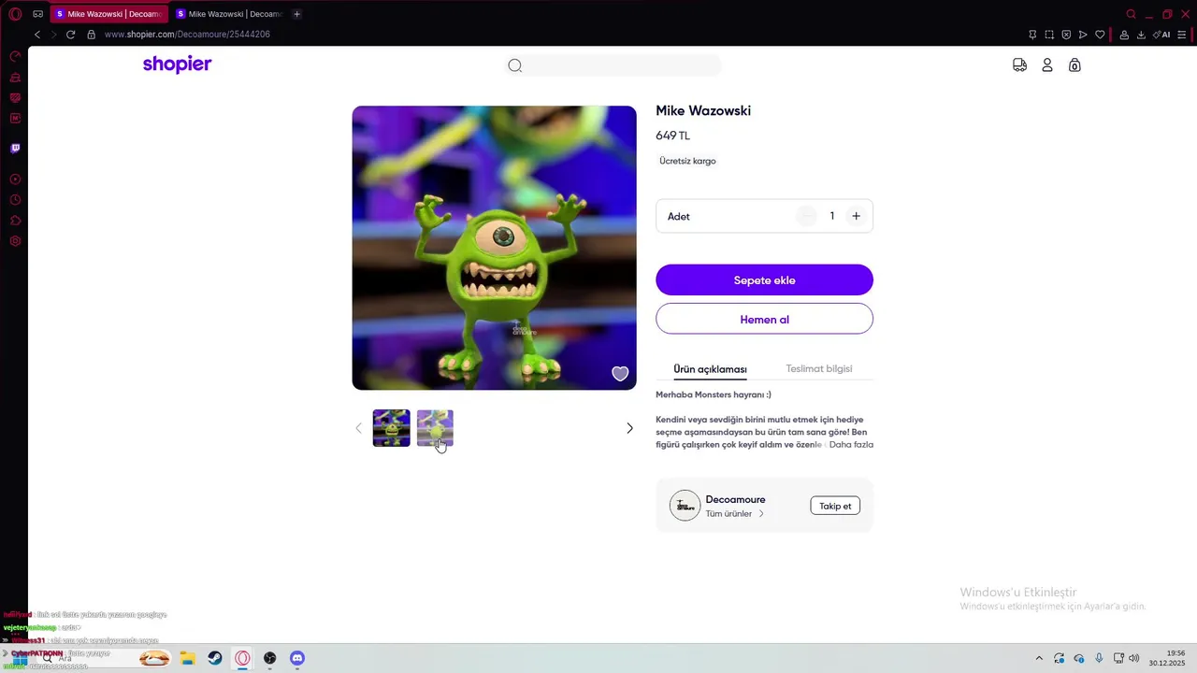Select the first product thumbnail
This screenshot has width=1197, height=673.
(391, 428)
